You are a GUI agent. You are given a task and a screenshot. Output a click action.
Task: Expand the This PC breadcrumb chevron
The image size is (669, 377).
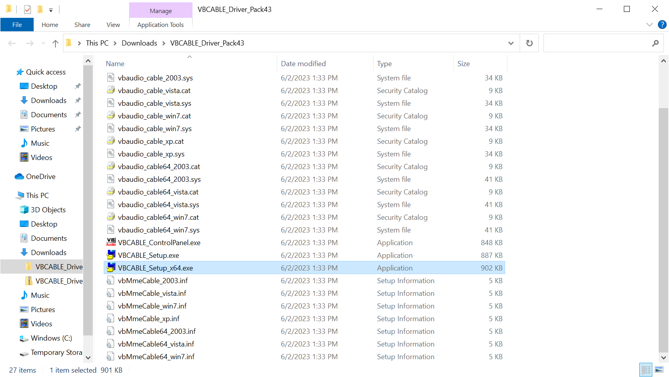click(115, 43)
